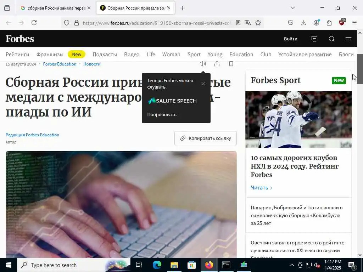363x272 pixels.
Task: Go back with the browser back arrow
Action: point(9,23)
